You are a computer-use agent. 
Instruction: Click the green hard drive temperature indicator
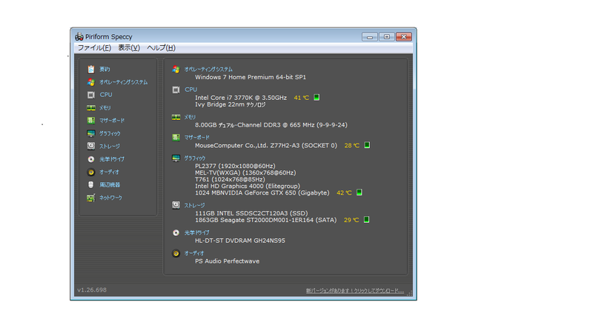[366, 220]
